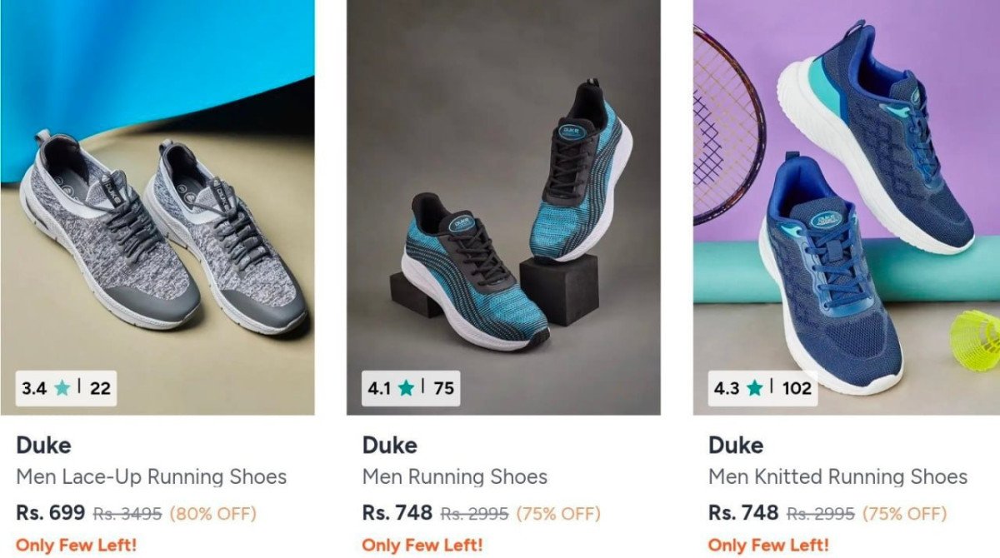Click Only Few Left under knitted shoes
Screen dimensions: 1000x558
click(768, 546)
